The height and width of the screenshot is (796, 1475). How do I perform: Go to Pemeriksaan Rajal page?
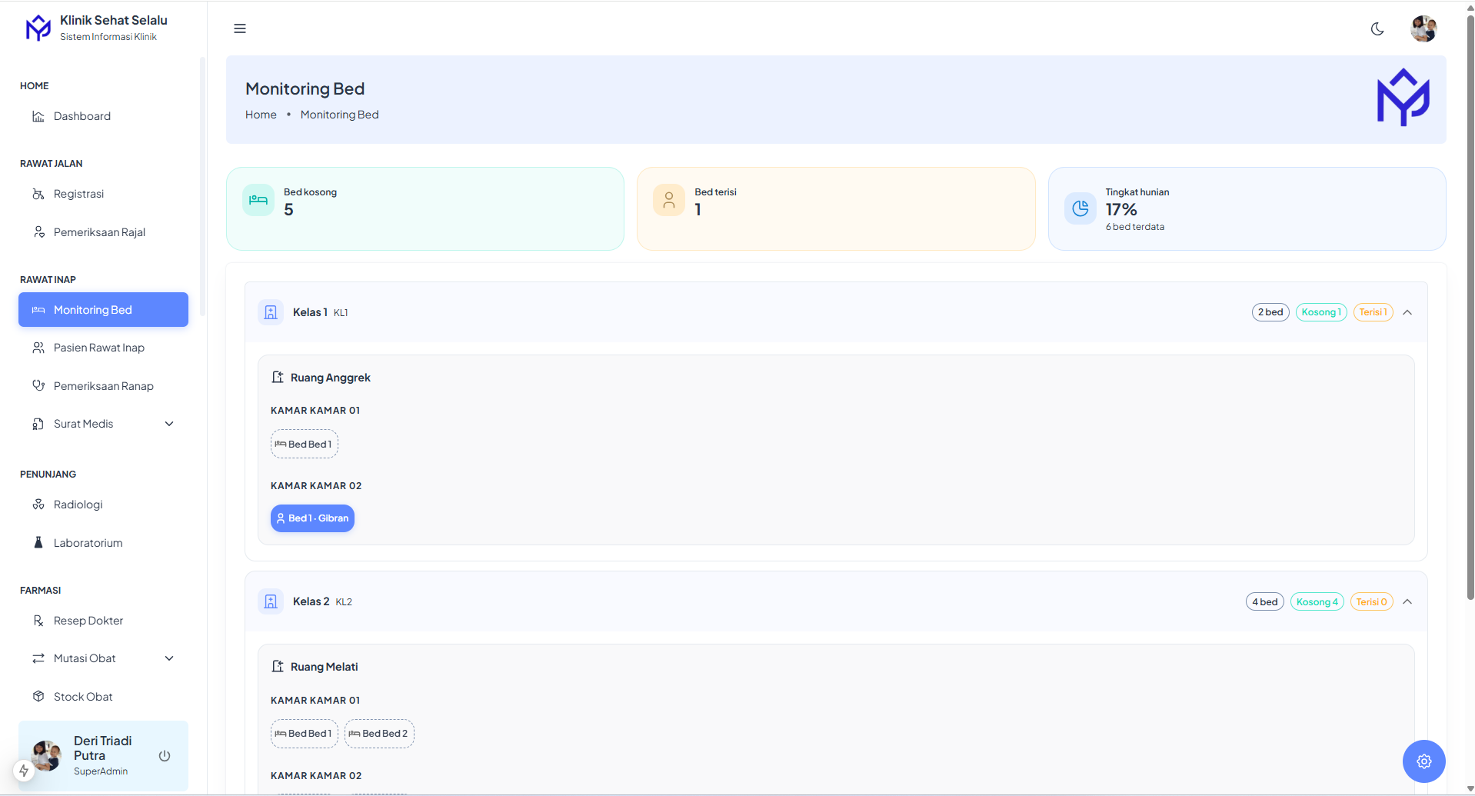pyautogui.click(x=103, y=232)
